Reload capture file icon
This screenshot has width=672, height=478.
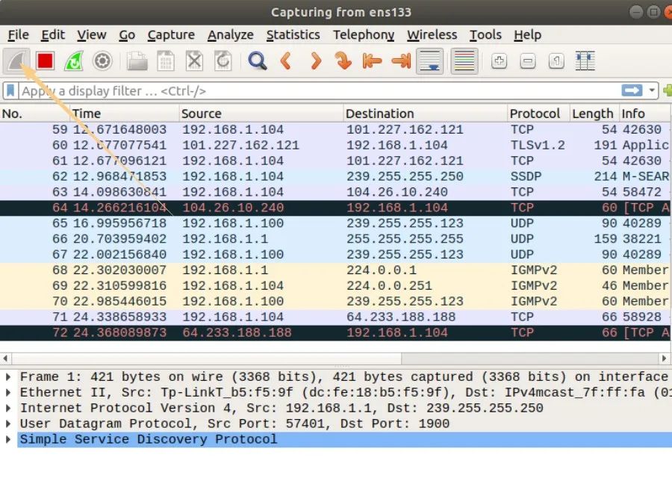pos(223,61)
